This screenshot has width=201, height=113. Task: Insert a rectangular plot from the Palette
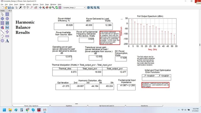(7, 14)
